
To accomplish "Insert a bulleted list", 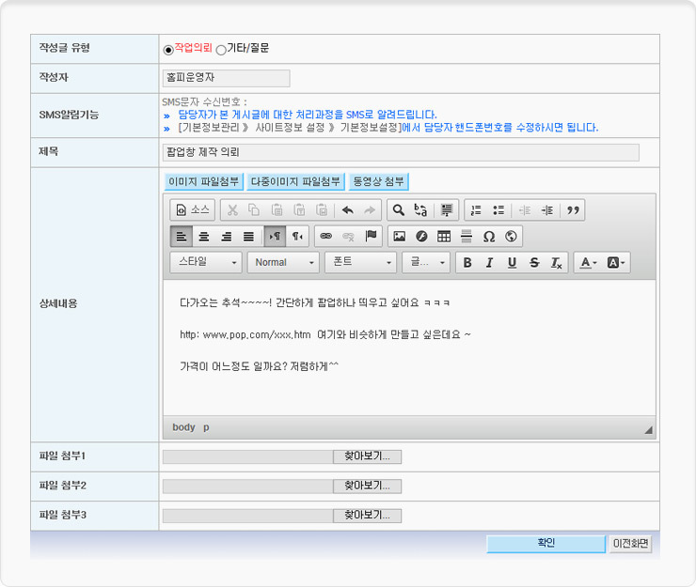I will pyautogui.click(x=498, y=209).
